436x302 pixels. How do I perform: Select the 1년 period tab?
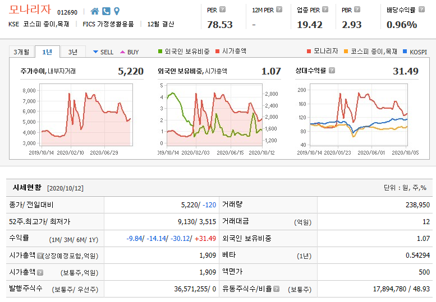pyautogui.click(x=47, y=52)
